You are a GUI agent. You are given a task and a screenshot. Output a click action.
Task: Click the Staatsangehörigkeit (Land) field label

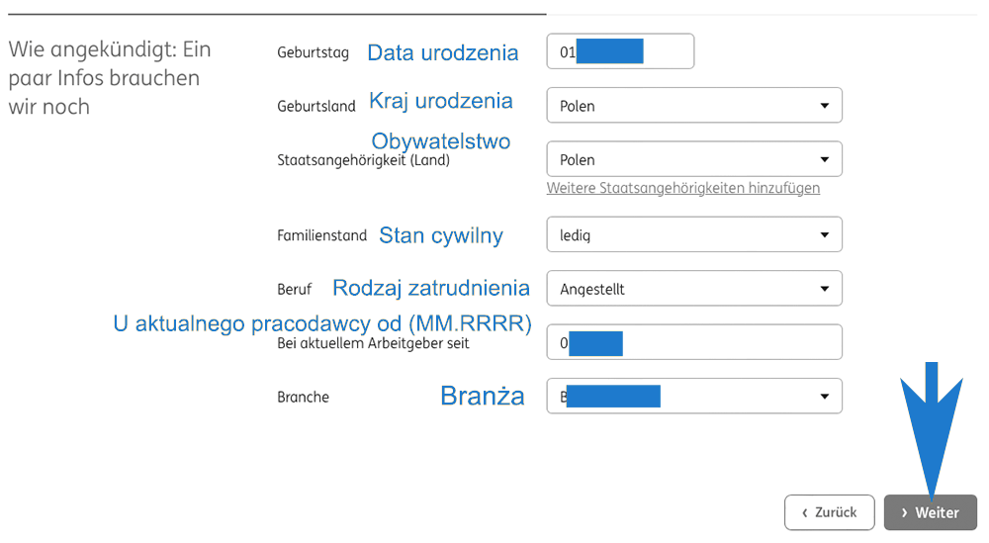tap(363, 160)
